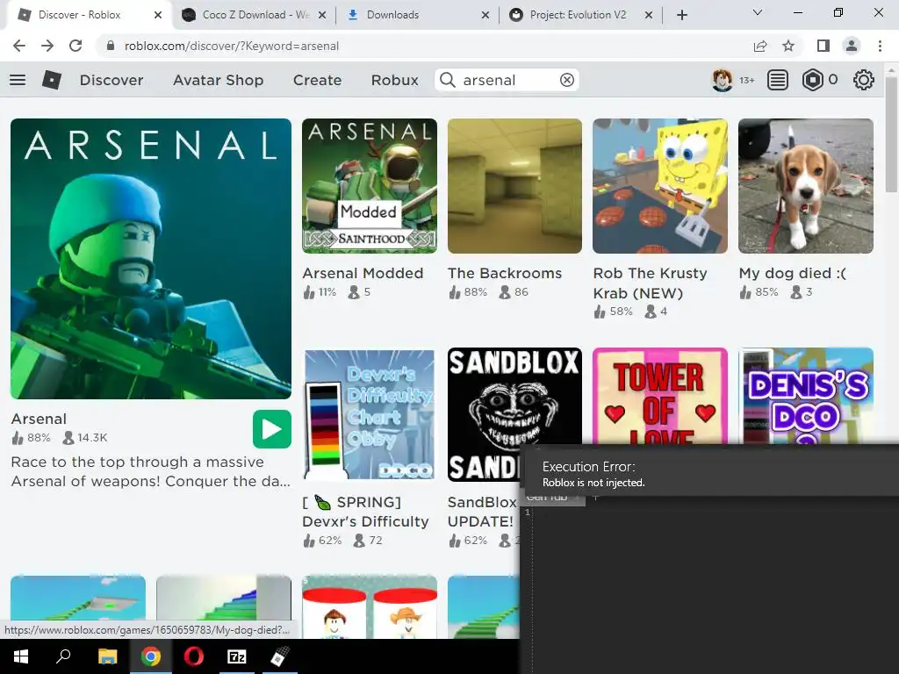Open Denis's DCO game thumbnail
The height and width of the screenshot is (674, 899).
point(806,396)
